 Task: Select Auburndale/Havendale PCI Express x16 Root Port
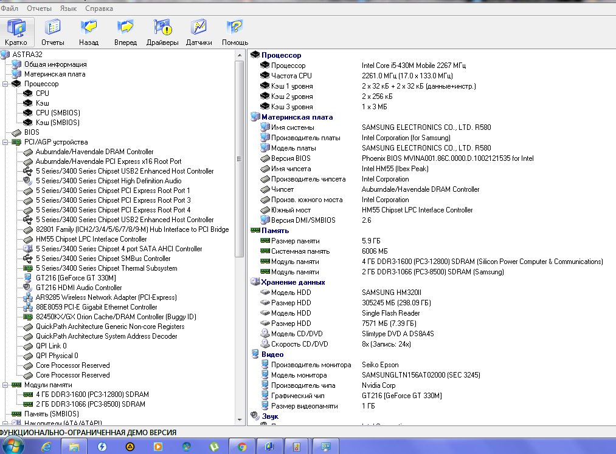pos(108,161)
